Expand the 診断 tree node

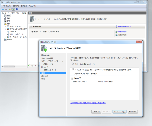coord(3,21)
